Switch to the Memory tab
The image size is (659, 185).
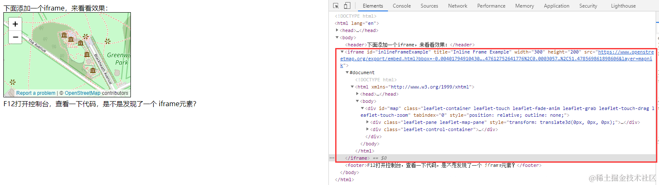point(525,5)
